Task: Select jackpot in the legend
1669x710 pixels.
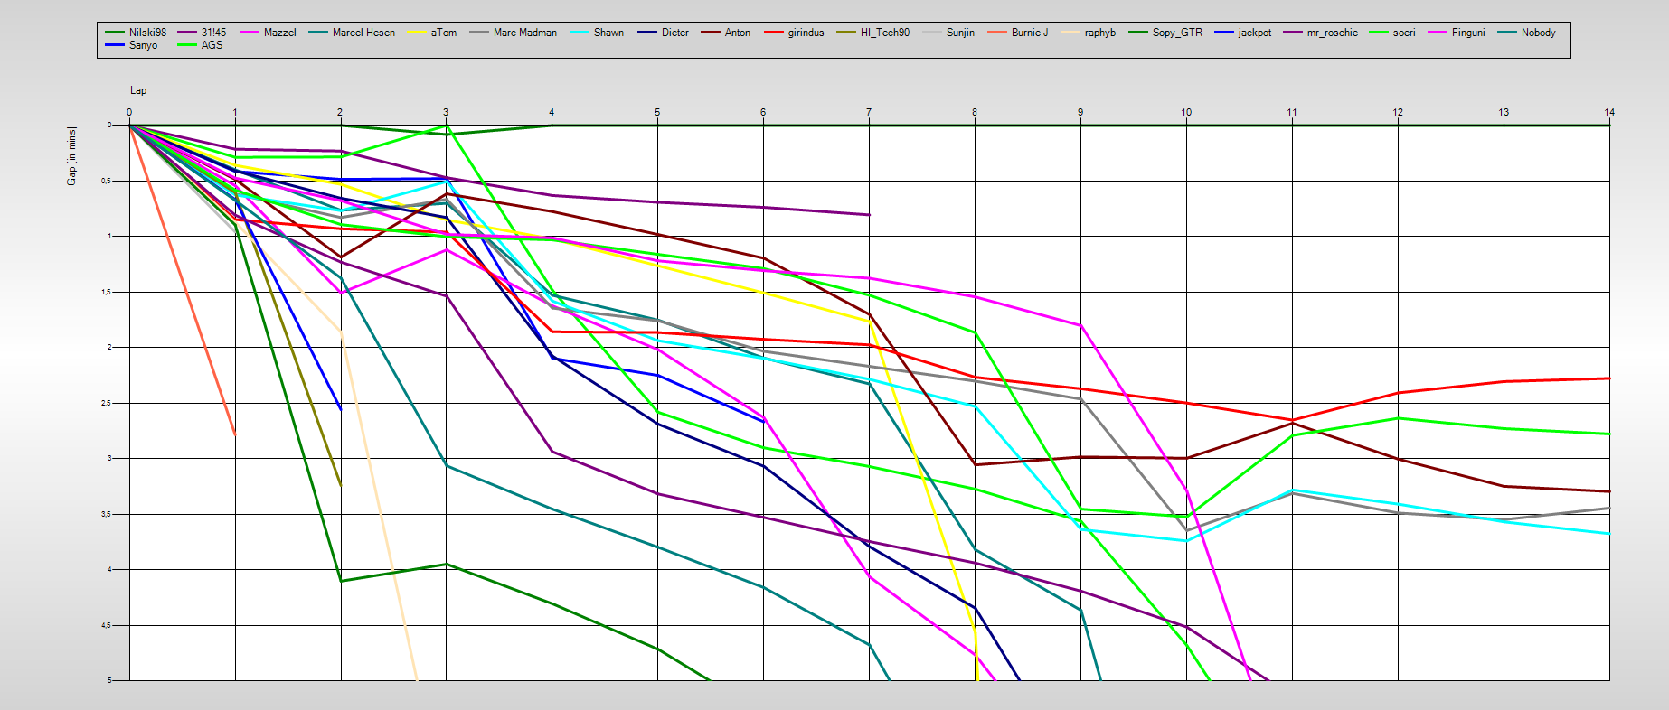Action: [x=1254, y=33]
